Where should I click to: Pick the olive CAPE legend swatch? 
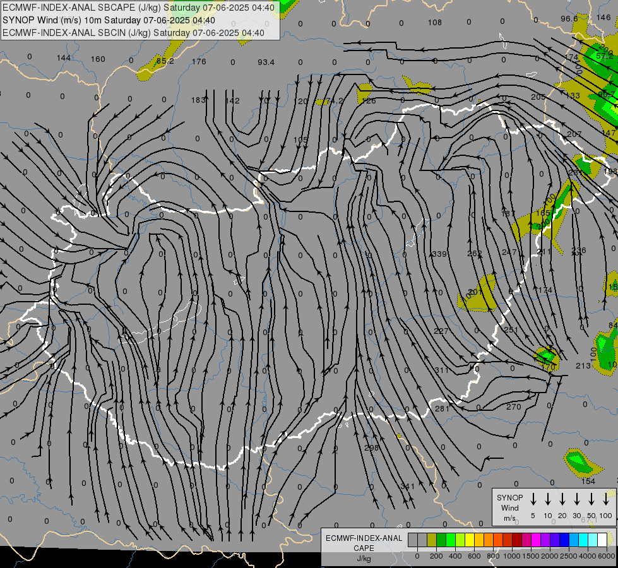pos(432,540)
